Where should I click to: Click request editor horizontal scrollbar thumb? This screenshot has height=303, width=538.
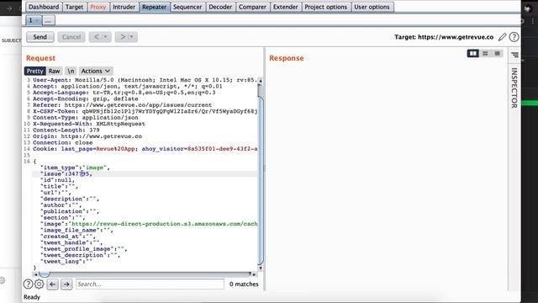click(x=45, y=274)
